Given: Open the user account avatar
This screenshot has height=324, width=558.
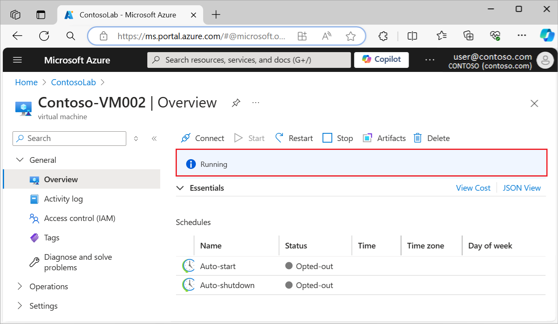Looking at the screenshot, I should coord(545,61).
